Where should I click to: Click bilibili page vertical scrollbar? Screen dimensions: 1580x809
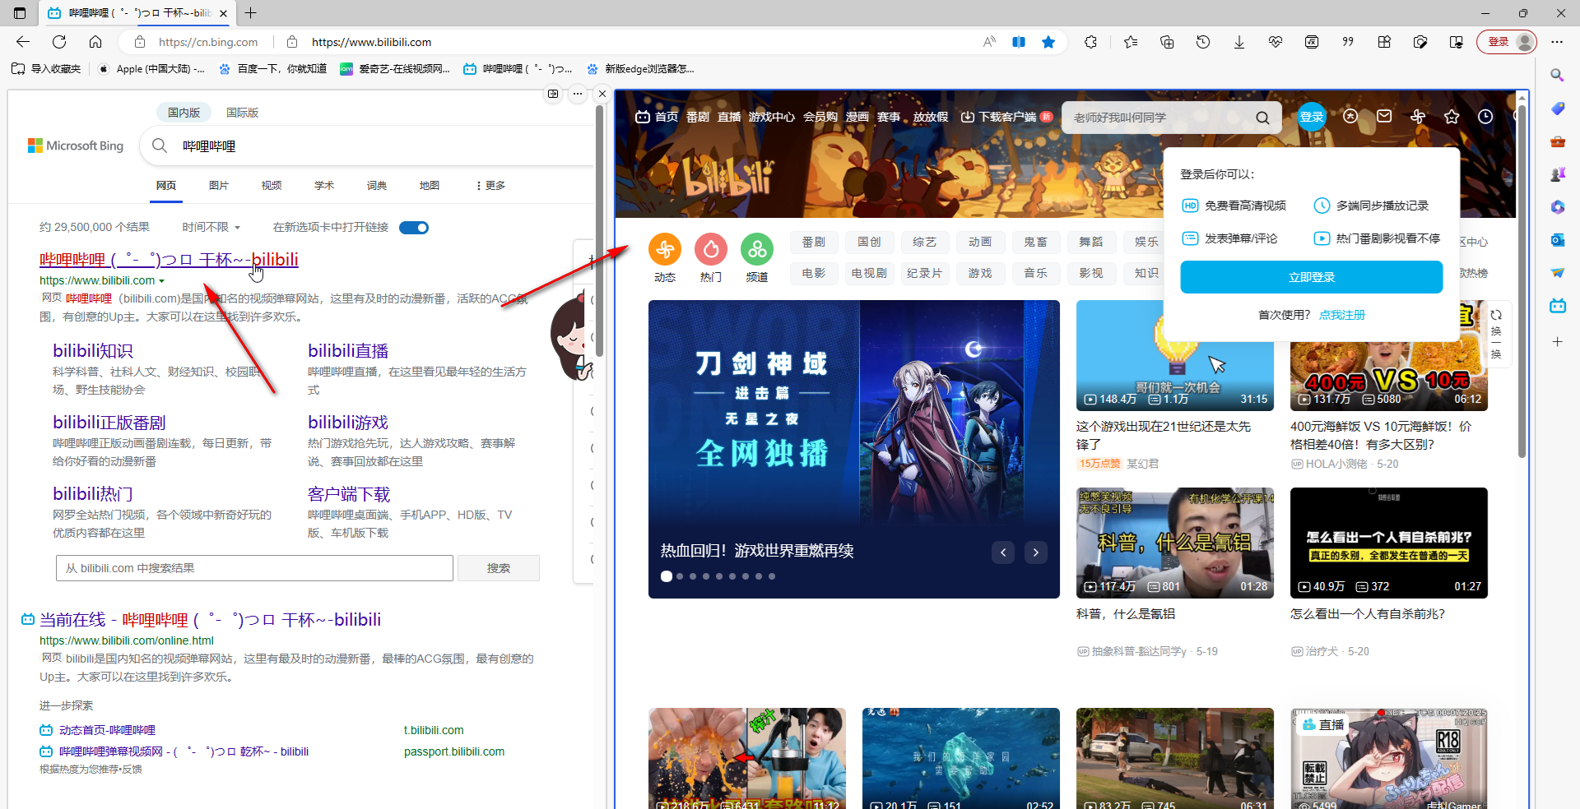tap(1522, 280)
